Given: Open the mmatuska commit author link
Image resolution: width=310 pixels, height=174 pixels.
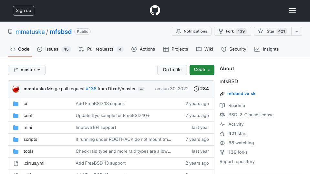Looking at the screenshot, I should click(35, 89).
